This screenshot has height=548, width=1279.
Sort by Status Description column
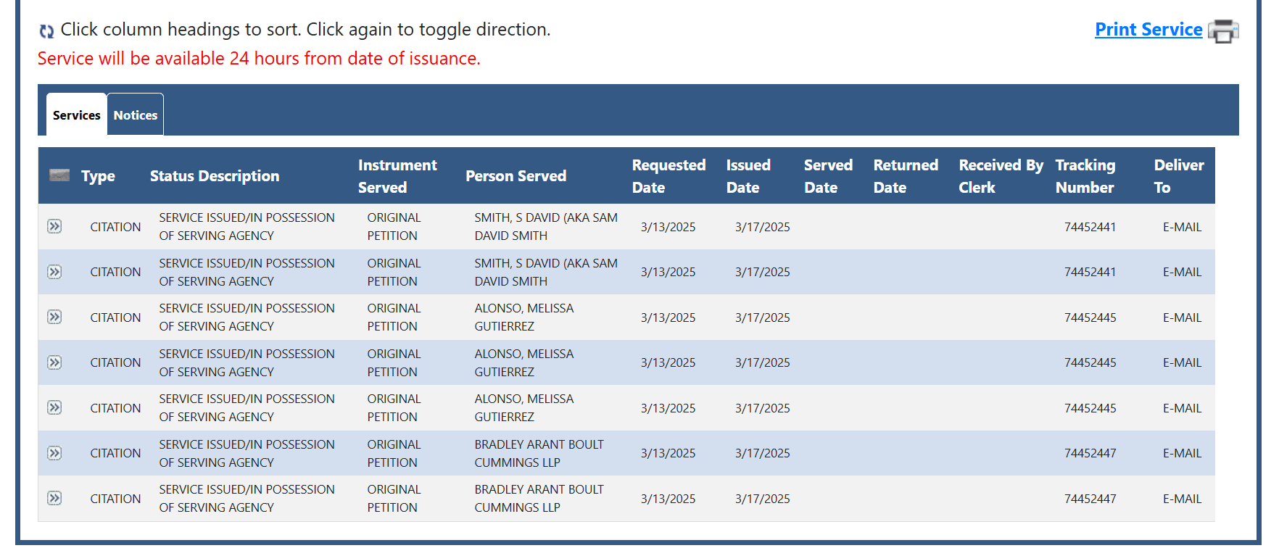[215, 176]
